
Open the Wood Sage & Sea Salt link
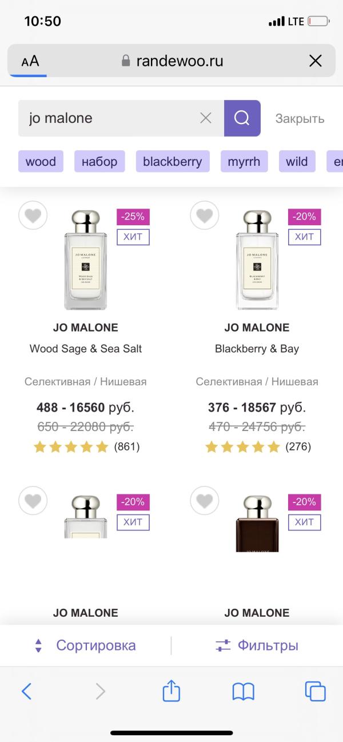coord(86,349)
